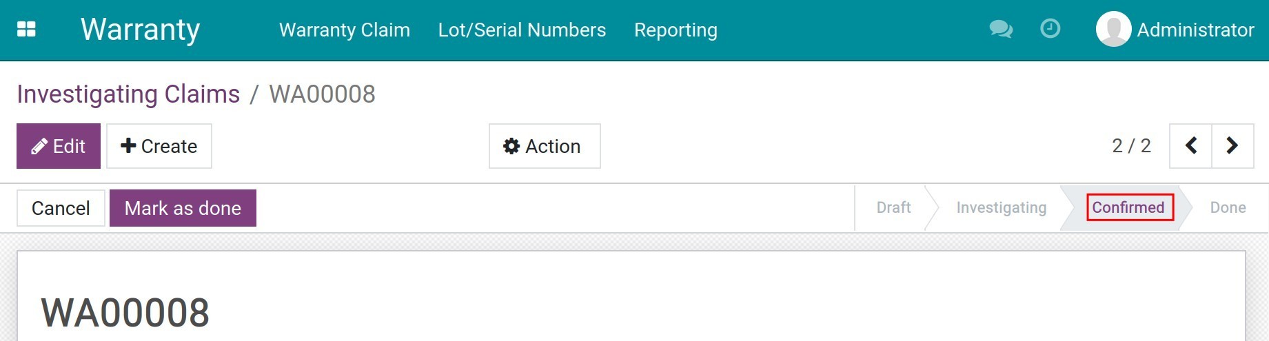Click Mark as done button
This screenshot has width=1269, height=341.
[183, 208]
